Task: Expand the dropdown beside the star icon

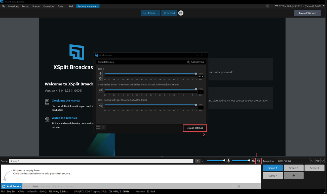Action: [323, 161]
